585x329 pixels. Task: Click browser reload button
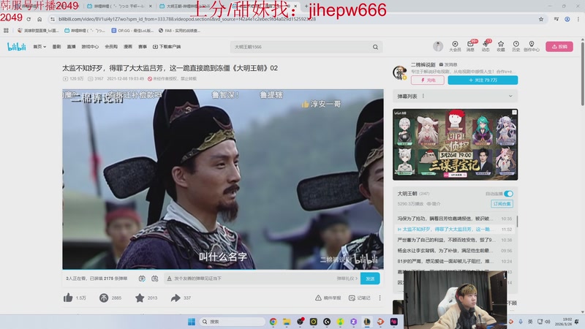pyautogui.click(x=29, y=19)
